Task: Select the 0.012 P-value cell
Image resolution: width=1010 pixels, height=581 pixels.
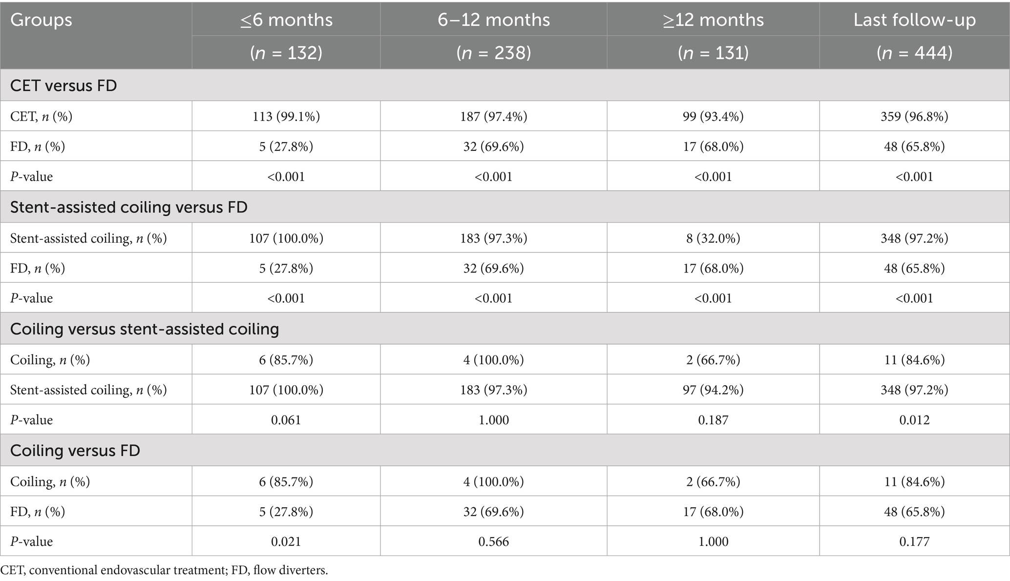Action: click(x=914, y=419)
